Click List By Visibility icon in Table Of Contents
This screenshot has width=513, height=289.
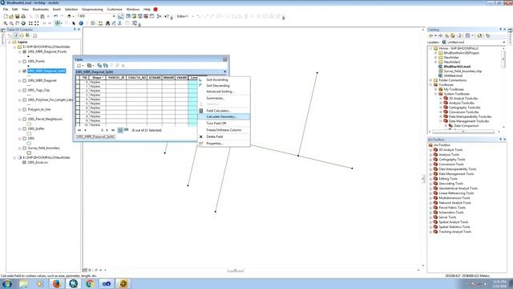(x=22, y=35)
